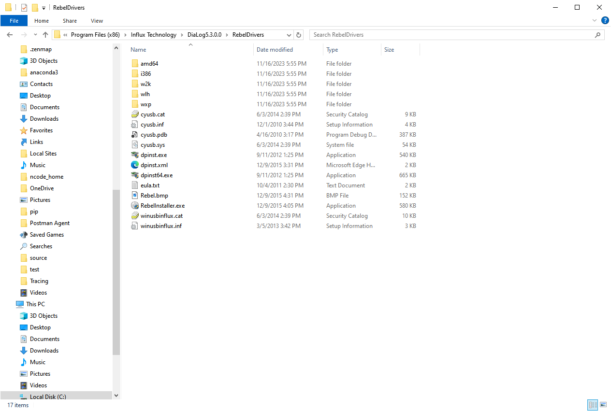Navigate to DiaLog5.3.0.0 breadcrumb

coord(204,35)
